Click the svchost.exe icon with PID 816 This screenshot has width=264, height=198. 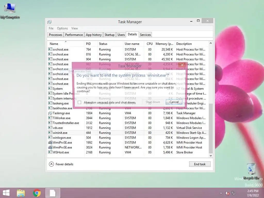(x=50, y=54)
